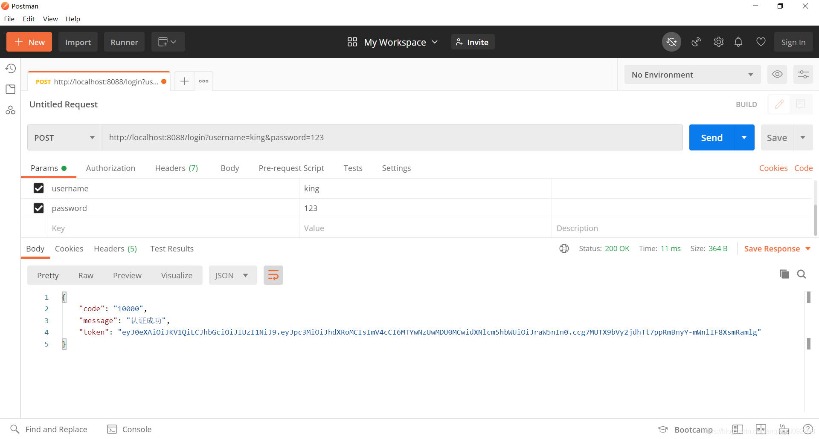
Task: Open the Cookies link on the right
Action: tap(773, 168)
